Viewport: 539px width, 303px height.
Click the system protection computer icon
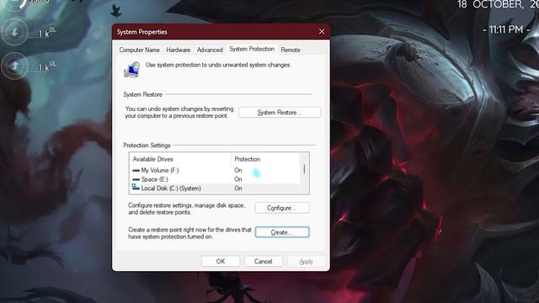click(131, 70)
